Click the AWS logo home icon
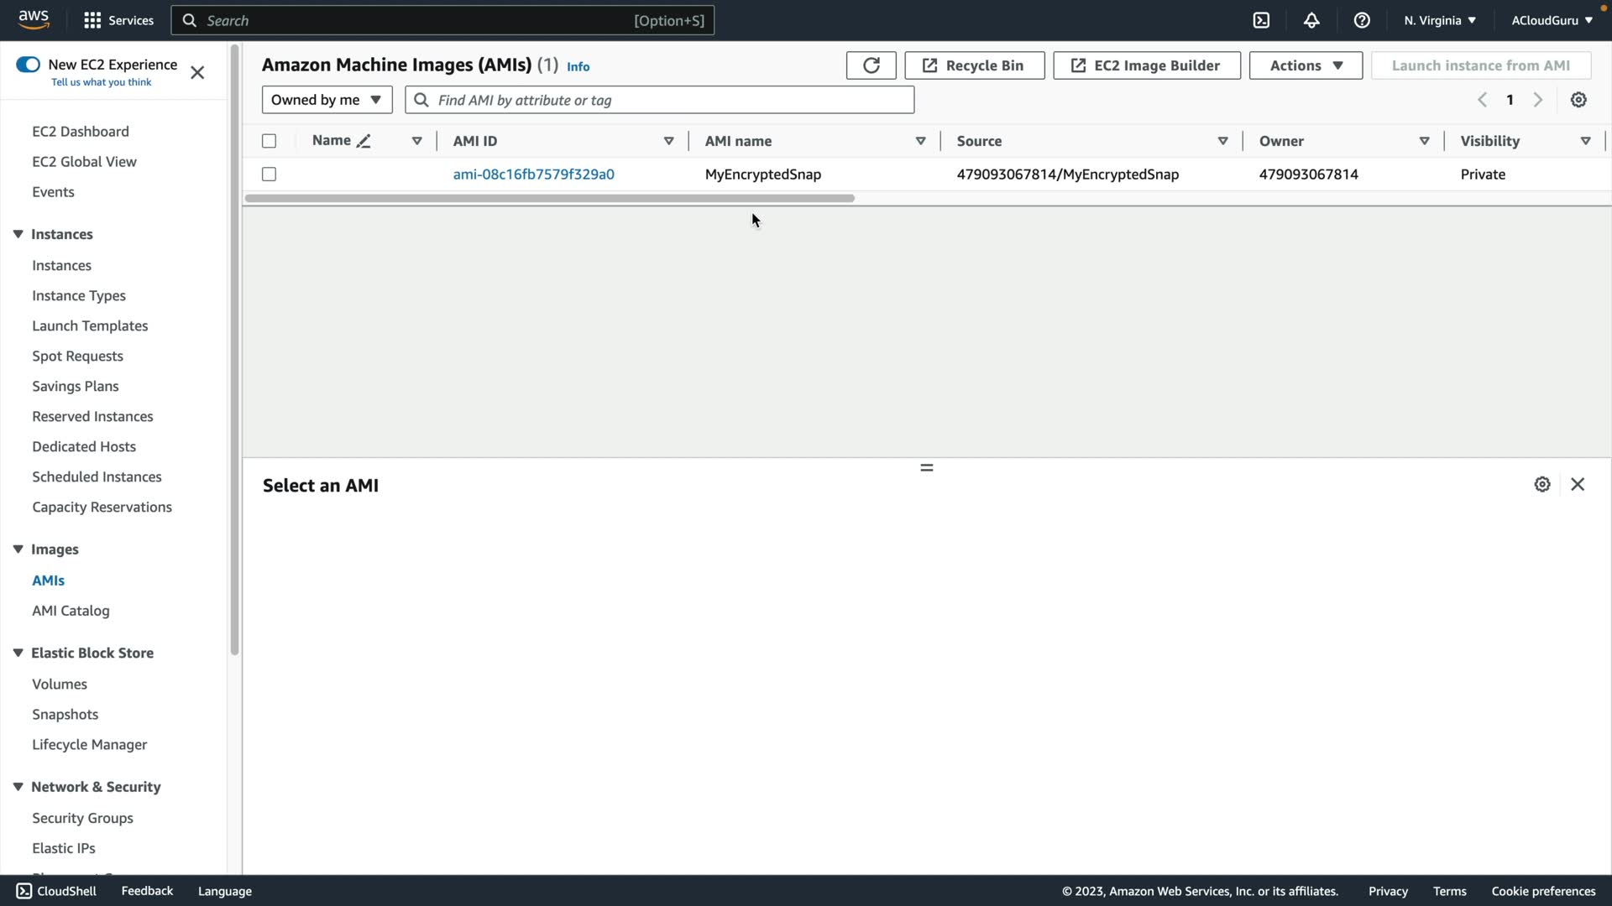 point(34,19)
